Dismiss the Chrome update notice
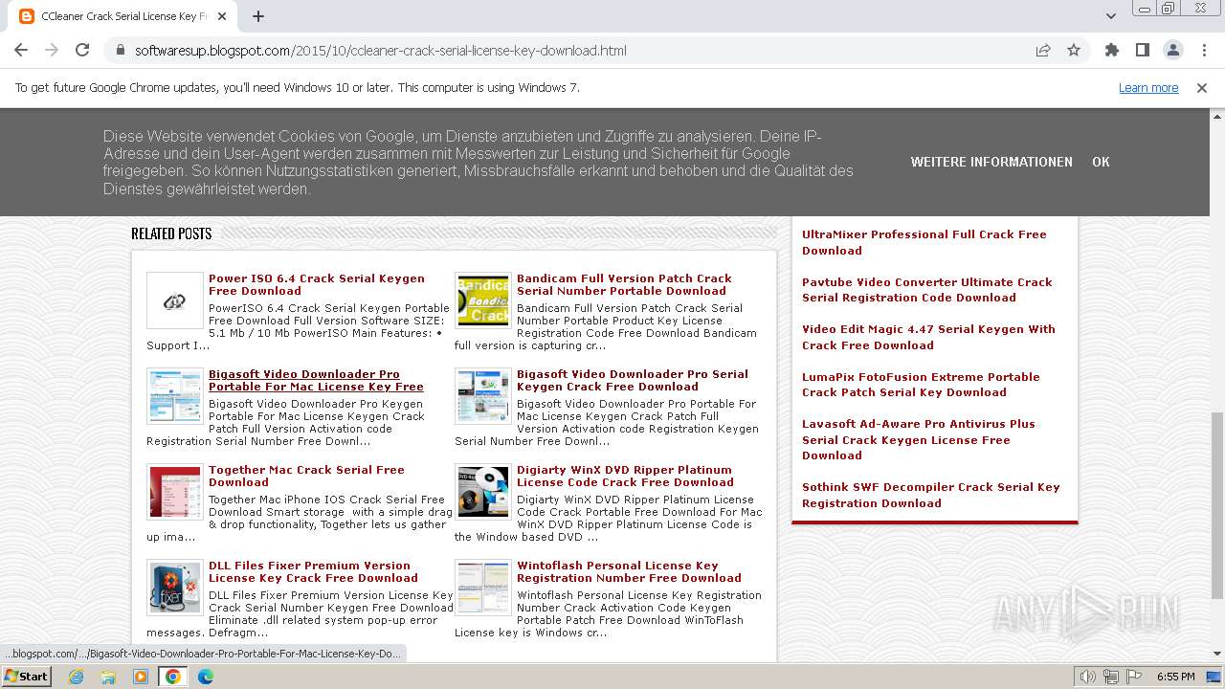Viewport: 1225px width, 689px height. (1202, 88)
